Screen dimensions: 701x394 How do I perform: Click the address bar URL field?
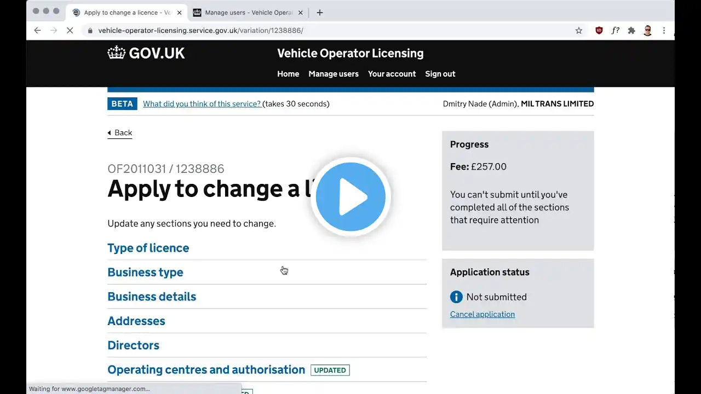(x=329, y=31)
